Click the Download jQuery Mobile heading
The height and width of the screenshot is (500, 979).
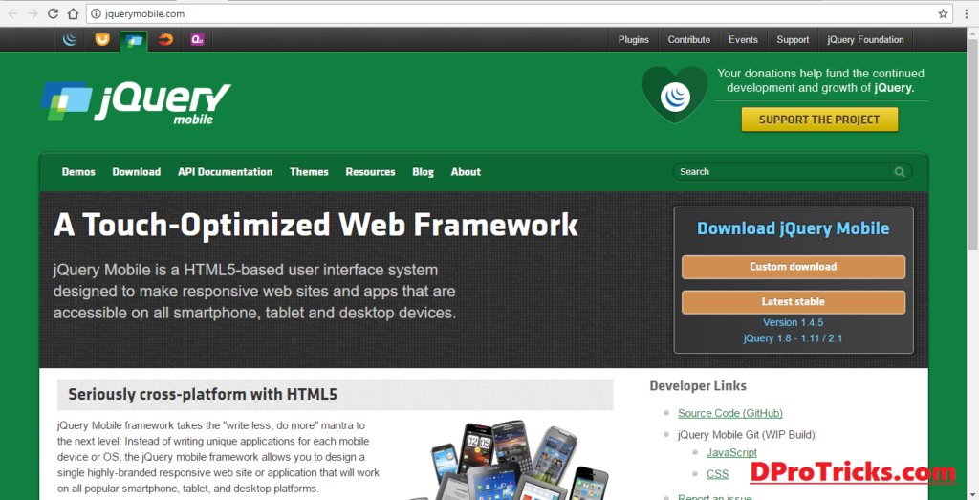[x=793, y=228]
